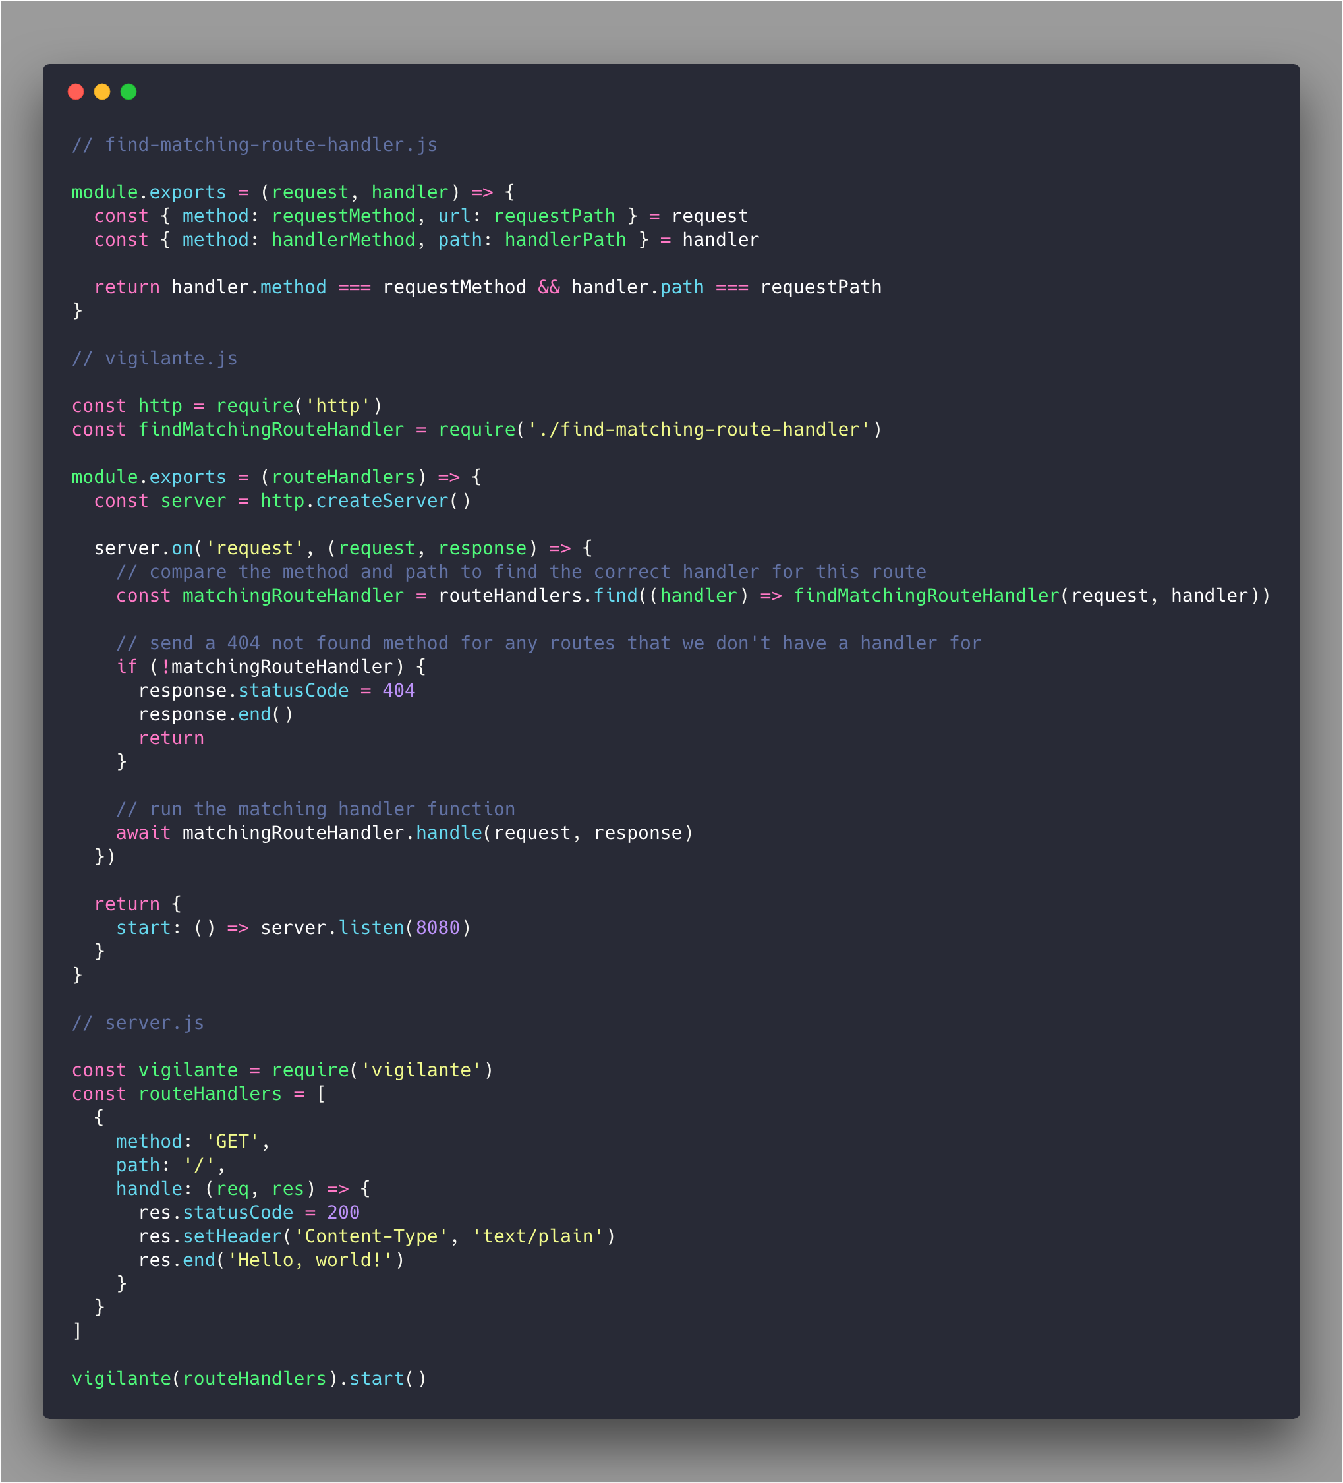
Task: Click the 'http' string in require('http')
Action: tap(337, 406)
